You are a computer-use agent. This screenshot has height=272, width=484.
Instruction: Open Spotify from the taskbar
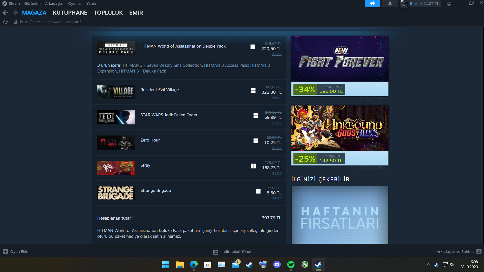(291, 264)
